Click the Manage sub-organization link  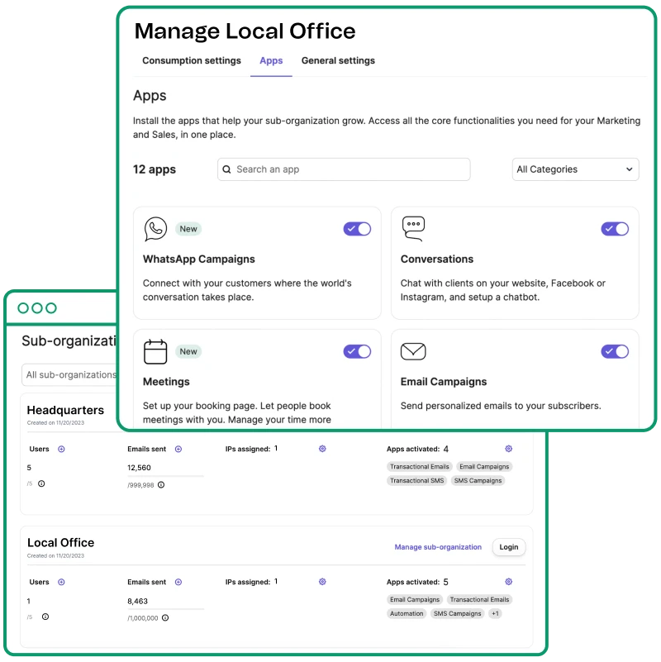click(x=438, y=547)
